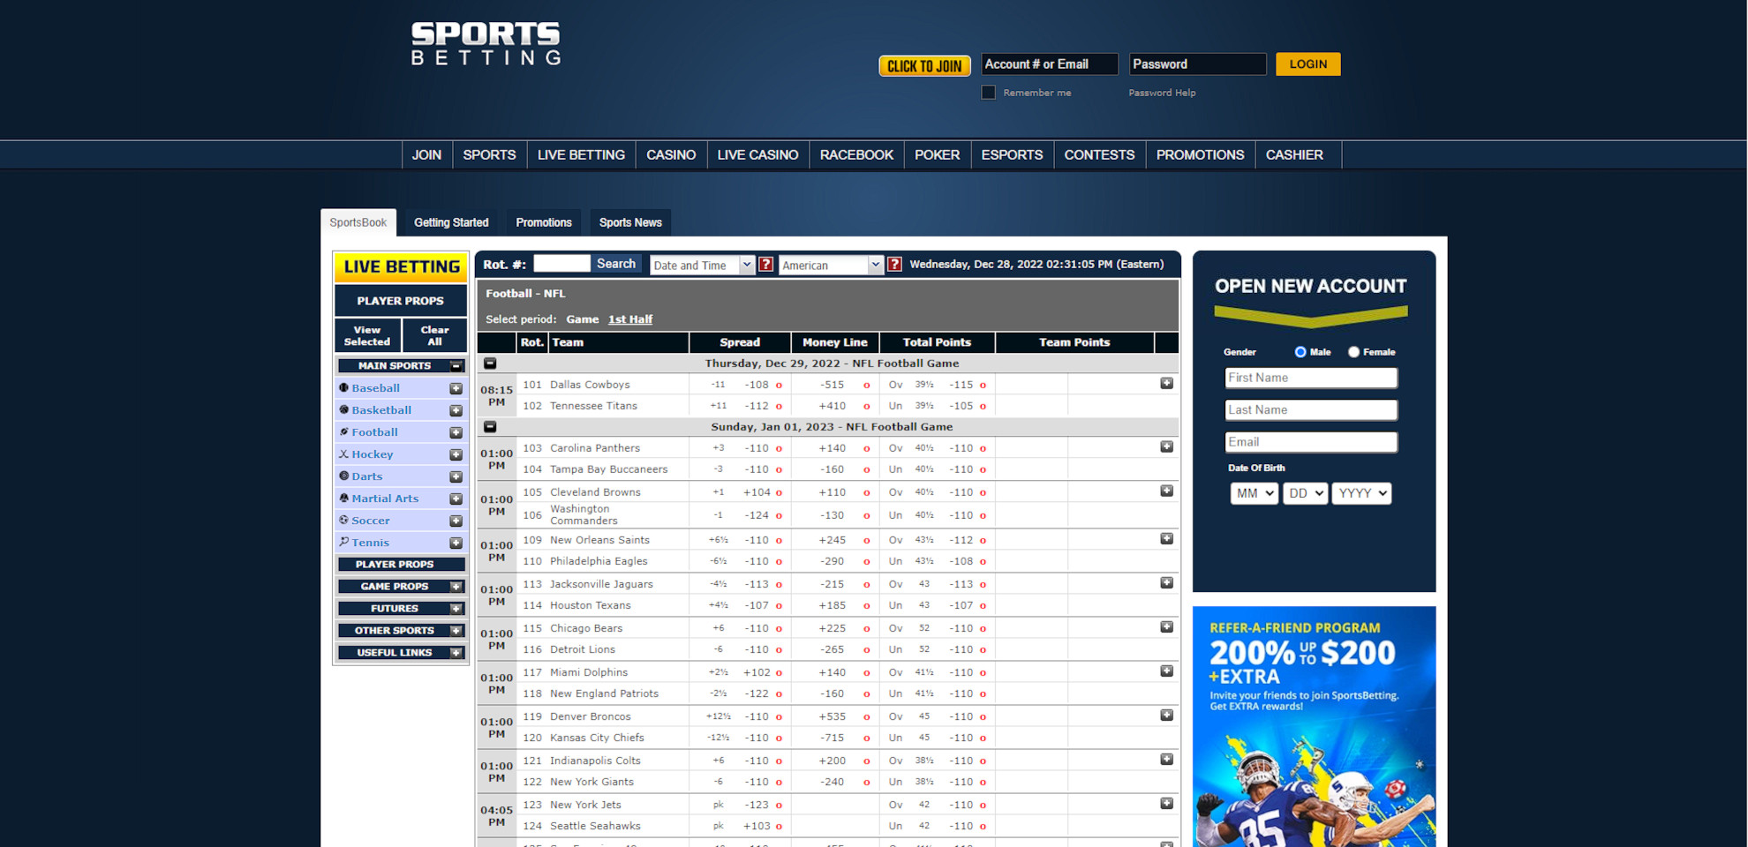Expand the Baseball leagues list
This screenshot has width=1748, height=847.
click(x=456, y=388)
